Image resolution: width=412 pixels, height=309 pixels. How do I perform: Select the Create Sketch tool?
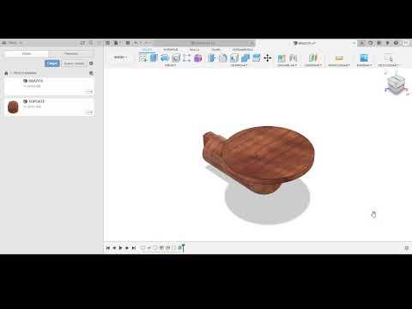click(x=143, y=58)
